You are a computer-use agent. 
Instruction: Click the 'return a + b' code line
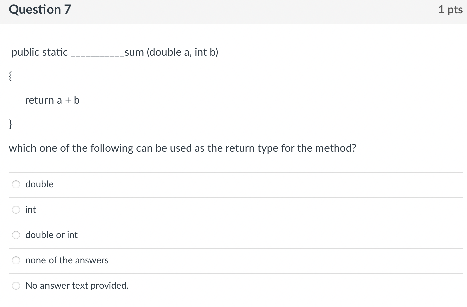52,100
